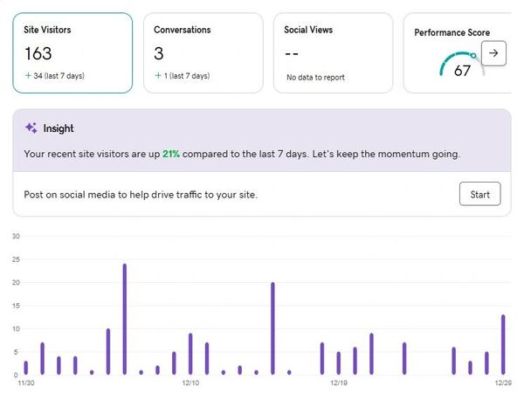Click the 12/10 date label on axis
The image size is (524, 393).
190,383
